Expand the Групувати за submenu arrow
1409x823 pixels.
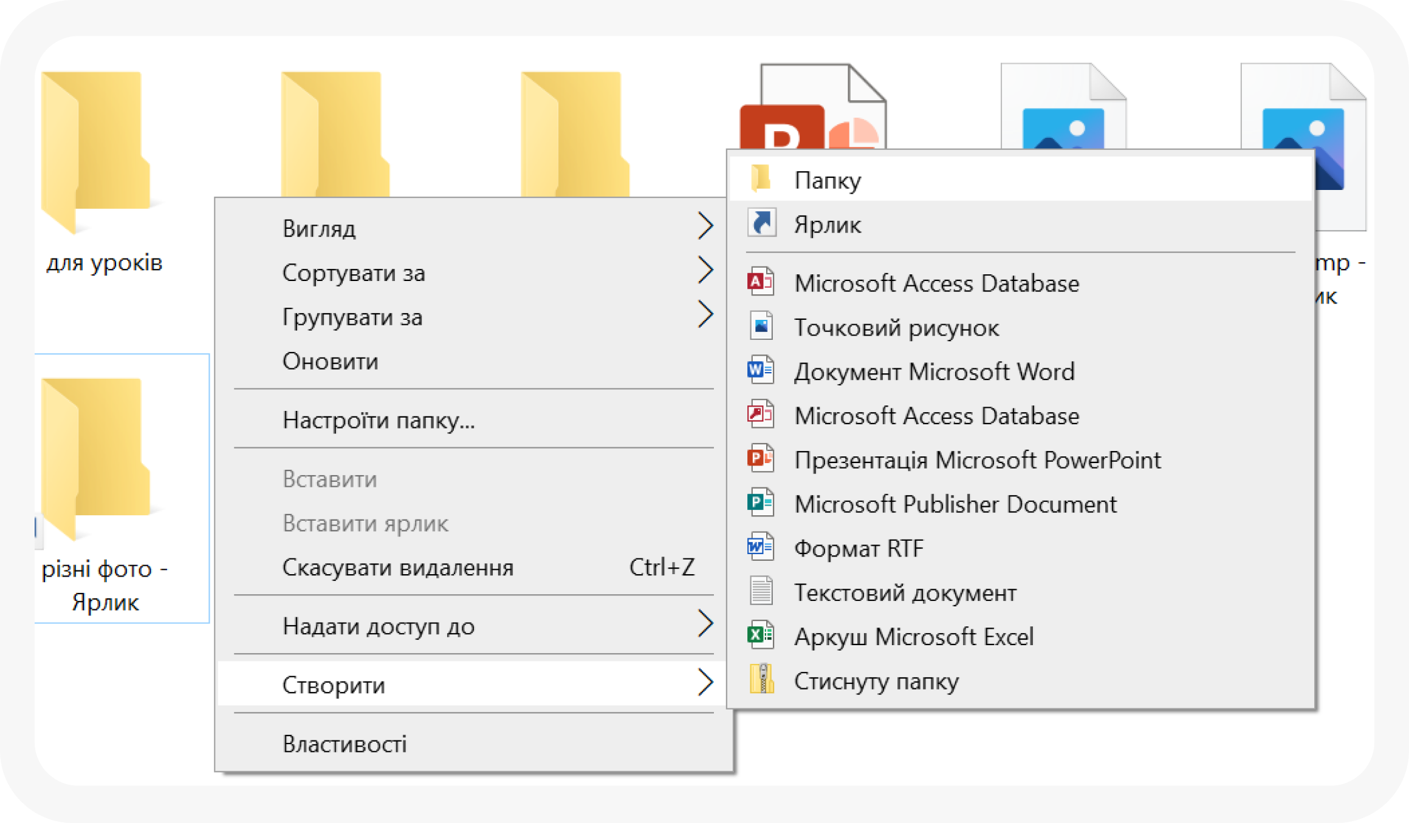(x=705, y=316)
